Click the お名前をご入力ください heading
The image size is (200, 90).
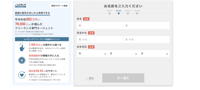[x=123, y=6]
